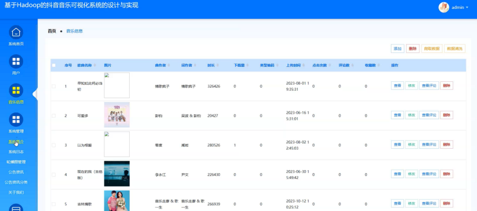Sort by 点击次数 column arrows

[x=329, y=65]
